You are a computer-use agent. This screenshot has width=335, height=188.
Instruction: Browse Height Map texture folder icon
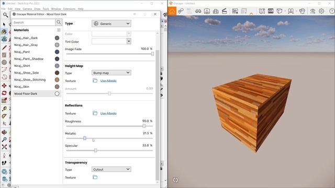[95, 80]
